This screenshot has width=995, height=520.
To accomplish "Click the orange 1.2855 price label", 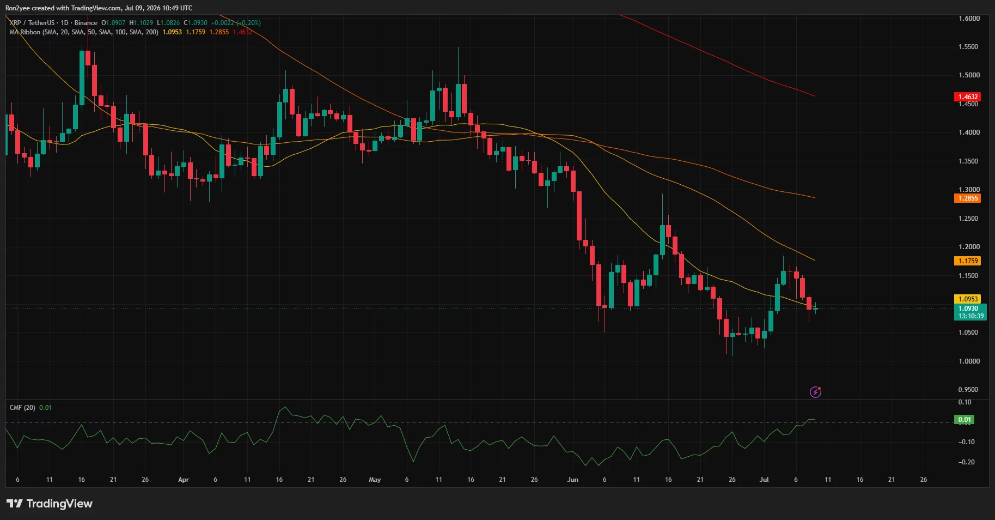I will pos(968,198).
